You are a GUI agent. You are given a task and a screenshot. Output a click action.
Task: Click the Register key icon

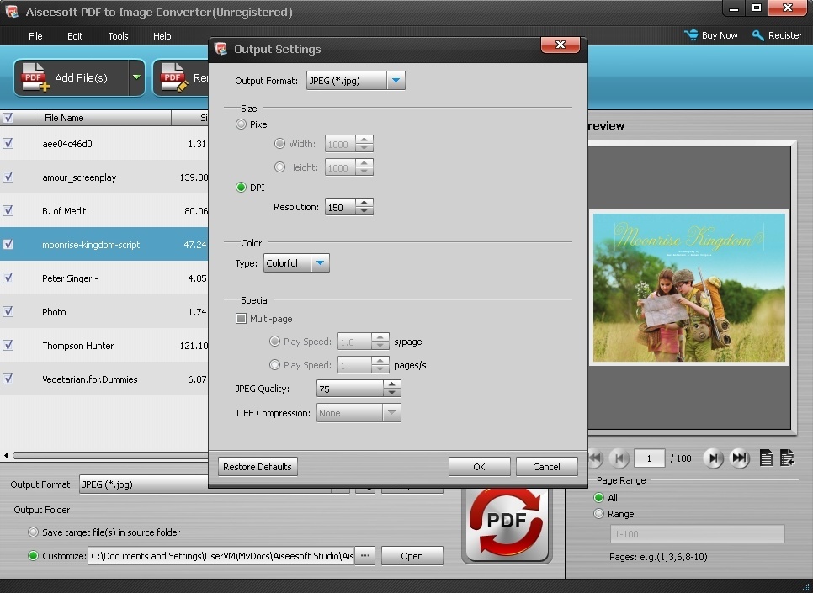coord(757,35)
